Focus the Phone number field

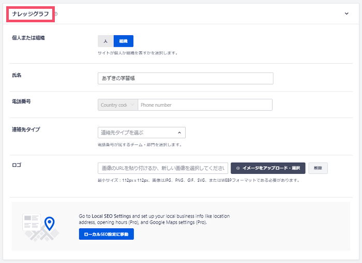coord(205,105)
